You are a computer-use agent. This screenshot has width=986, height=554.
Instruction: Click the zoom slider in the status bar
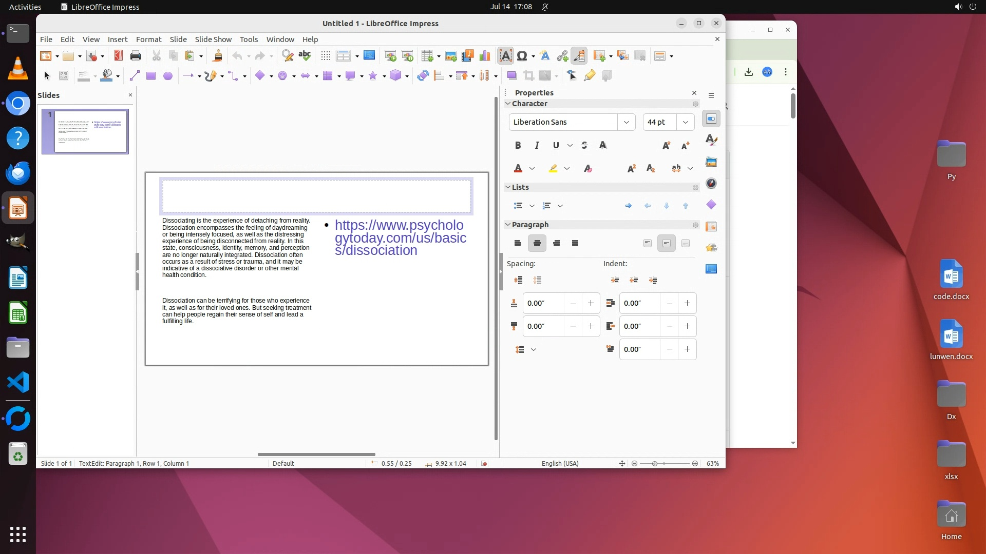tap(655, 464)
